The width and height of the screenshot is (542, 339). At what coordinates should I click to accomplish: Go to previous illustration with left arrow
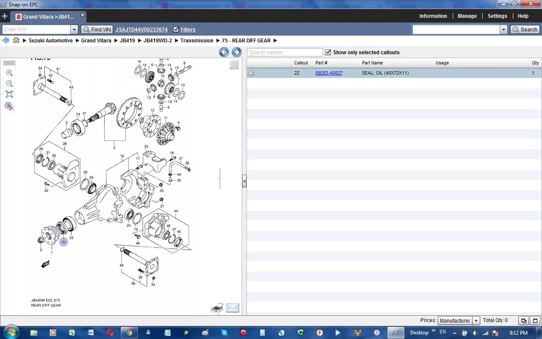[x=224, y=52]
